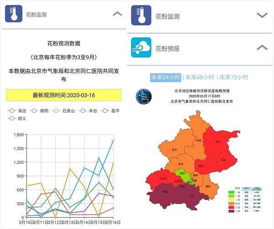Click the cloud icon for 花粉预报

coord(141,47)
